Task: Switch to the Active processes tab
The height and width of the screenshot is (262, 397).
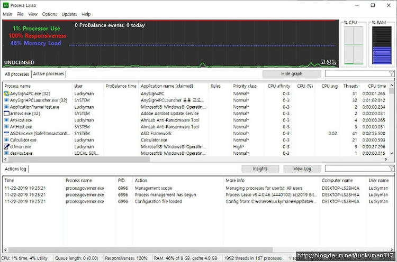Action: 49,74
